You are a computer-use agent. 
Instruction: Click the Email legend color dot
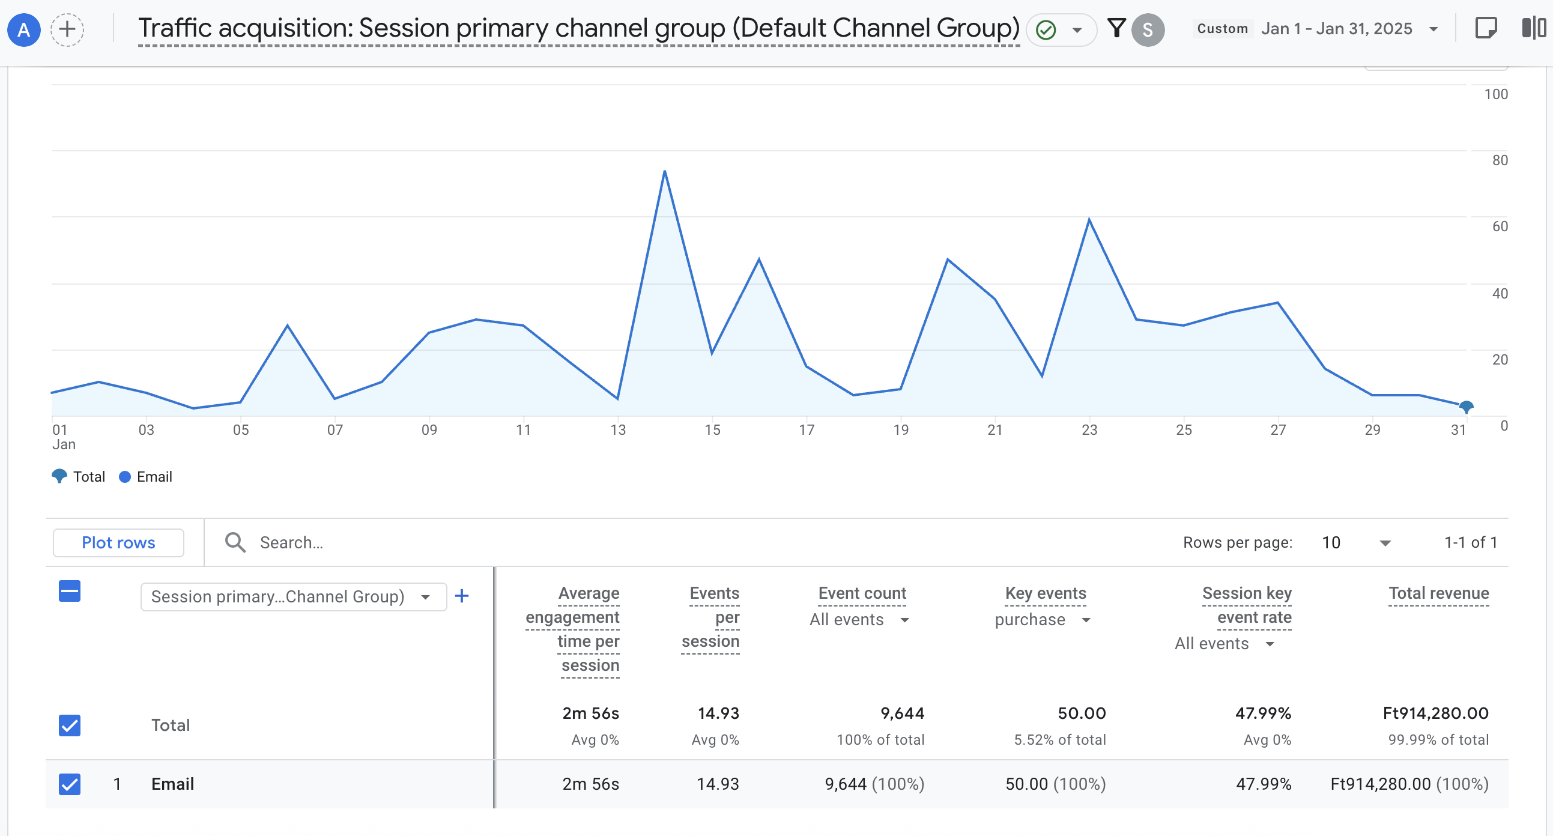tap(125, 477)
